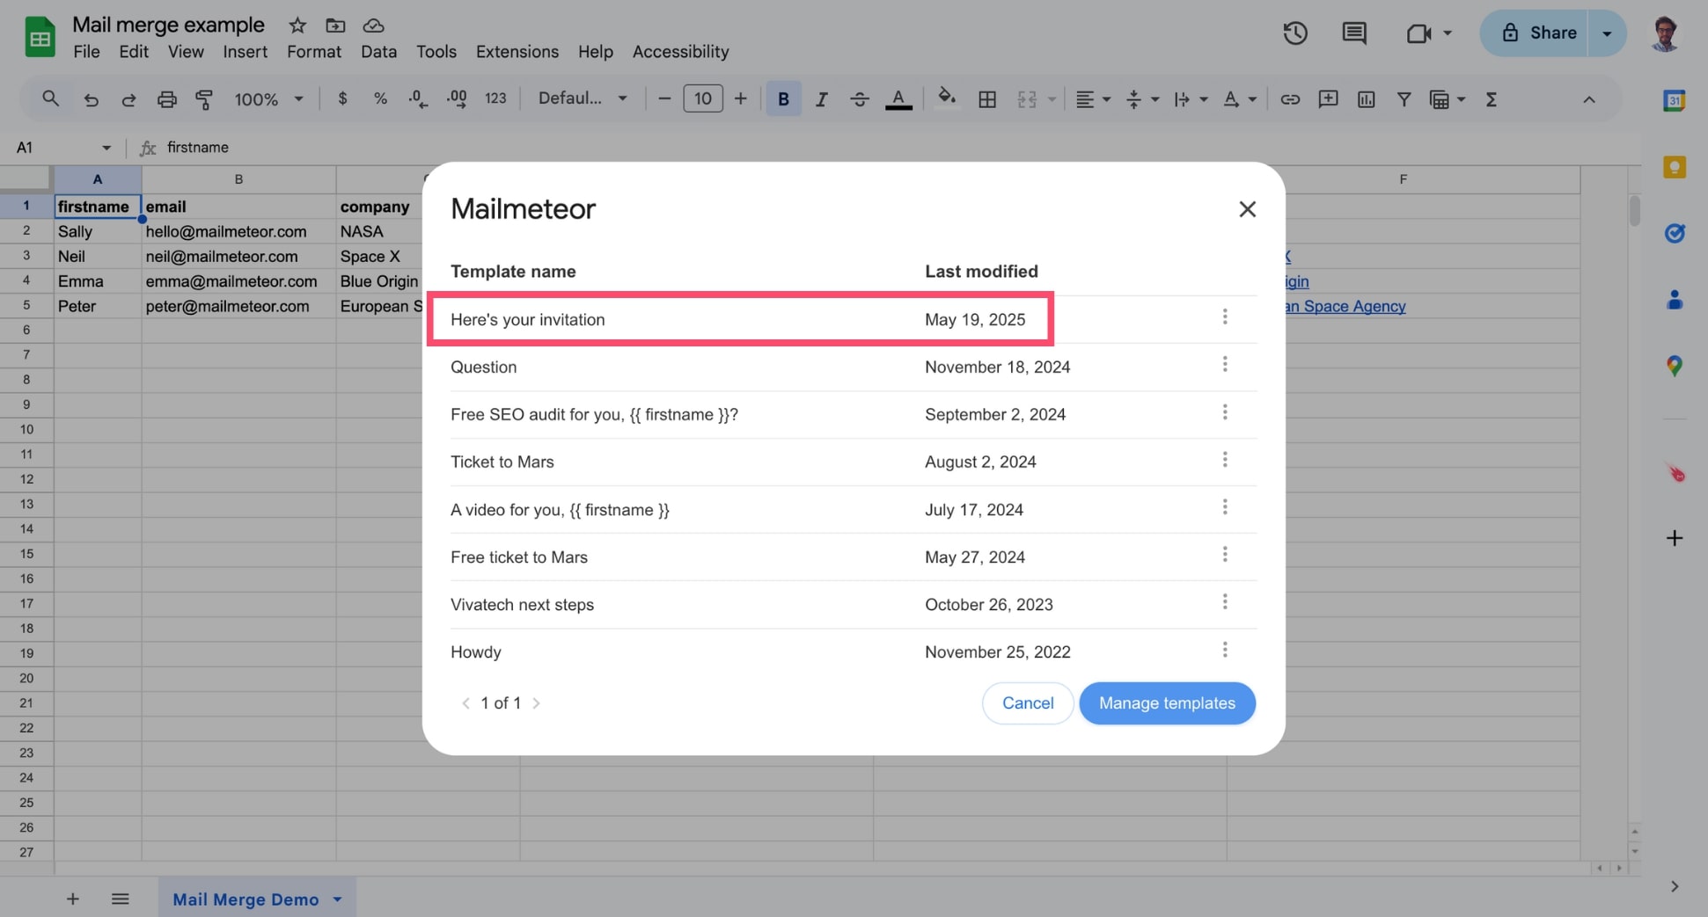Redo the last action

pyautogui.click(x=128, y=99)
